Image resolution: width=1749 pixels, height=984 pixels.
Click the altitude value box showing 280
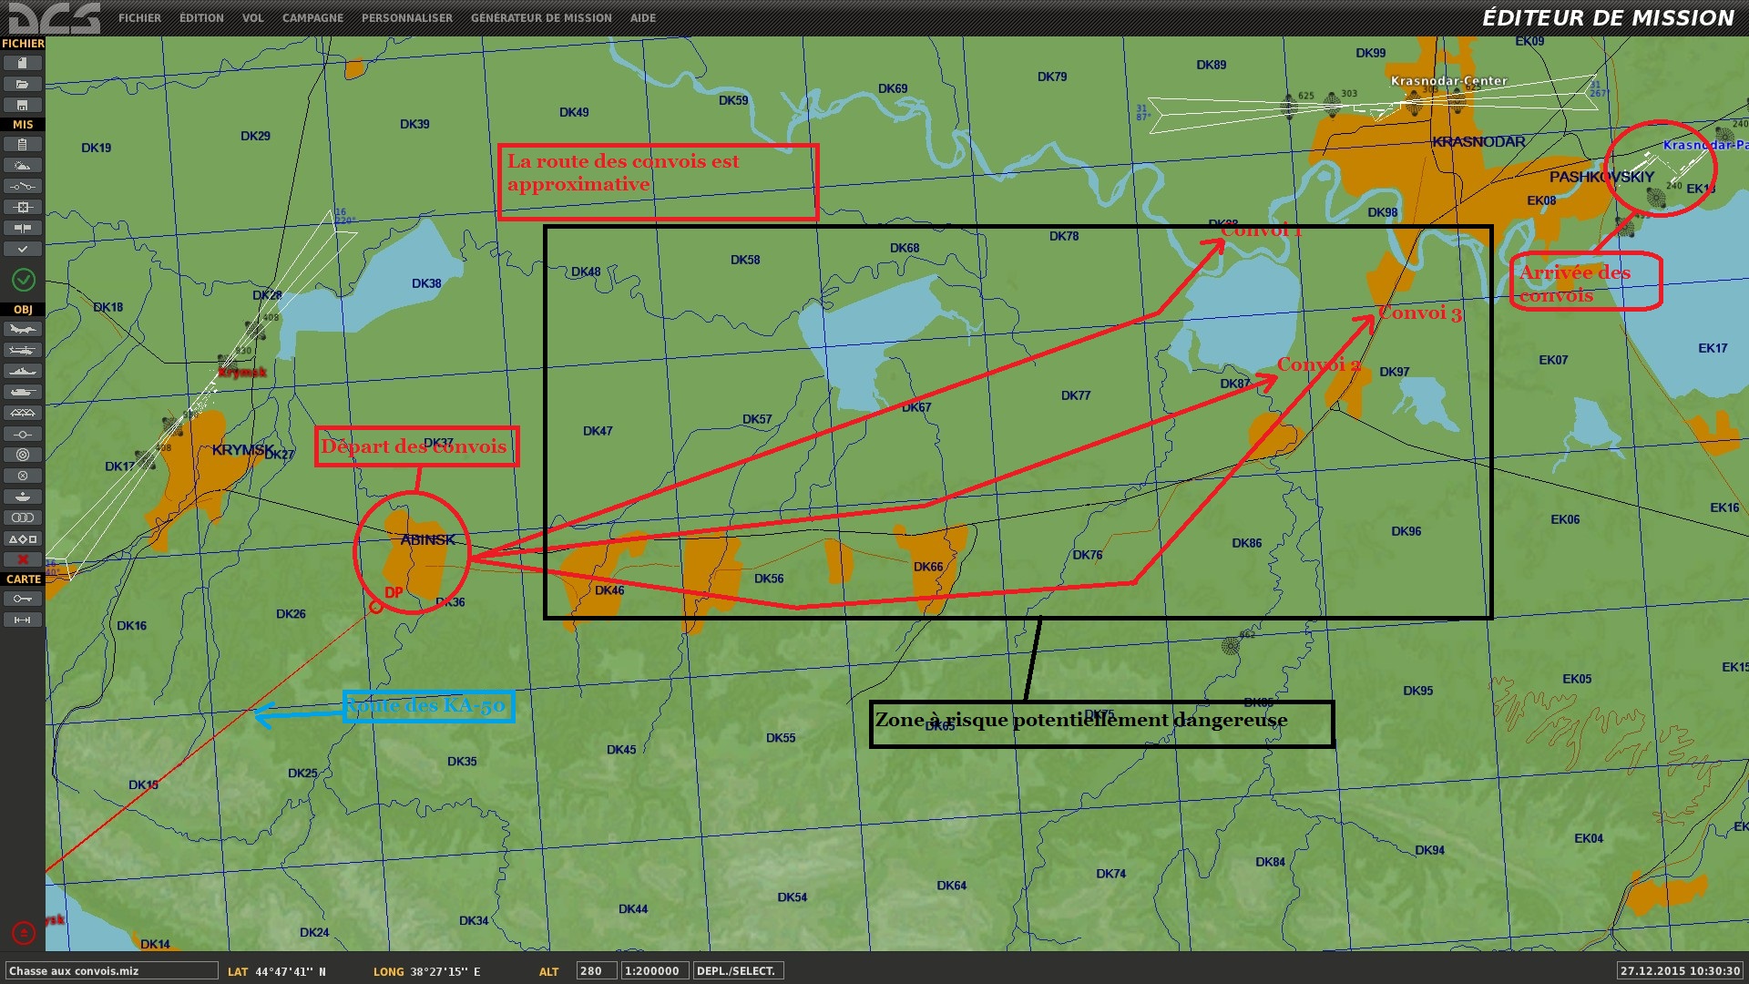[x=597, y=971]
